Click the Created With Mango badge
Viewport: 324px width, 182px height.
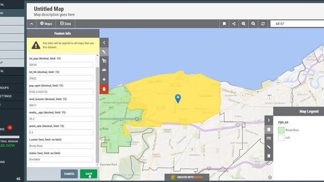click(187, 177)
